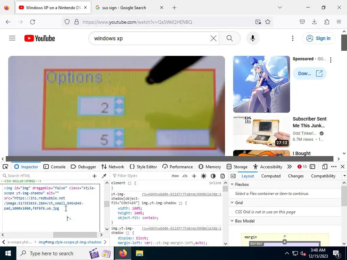Open Subscriber Sent Me This Junk video thumbnail
Viewport: 347px width, 260px height.
(262, 132)
